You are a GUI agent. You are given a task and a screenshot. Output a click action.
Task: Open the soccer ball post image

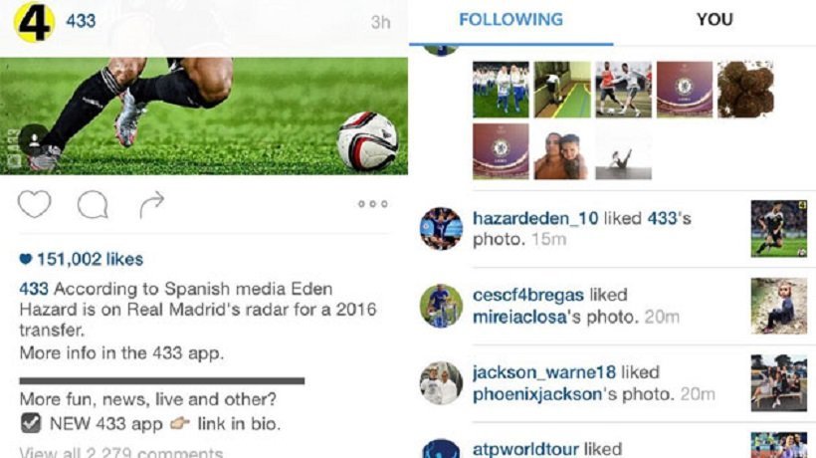click(x=203, y=116)
